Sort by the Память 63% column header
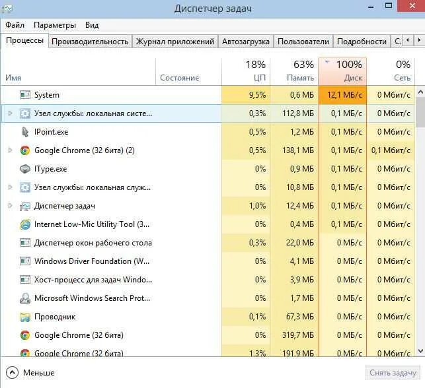The height and width of the screenshot is (388, 425). (294, 72)
